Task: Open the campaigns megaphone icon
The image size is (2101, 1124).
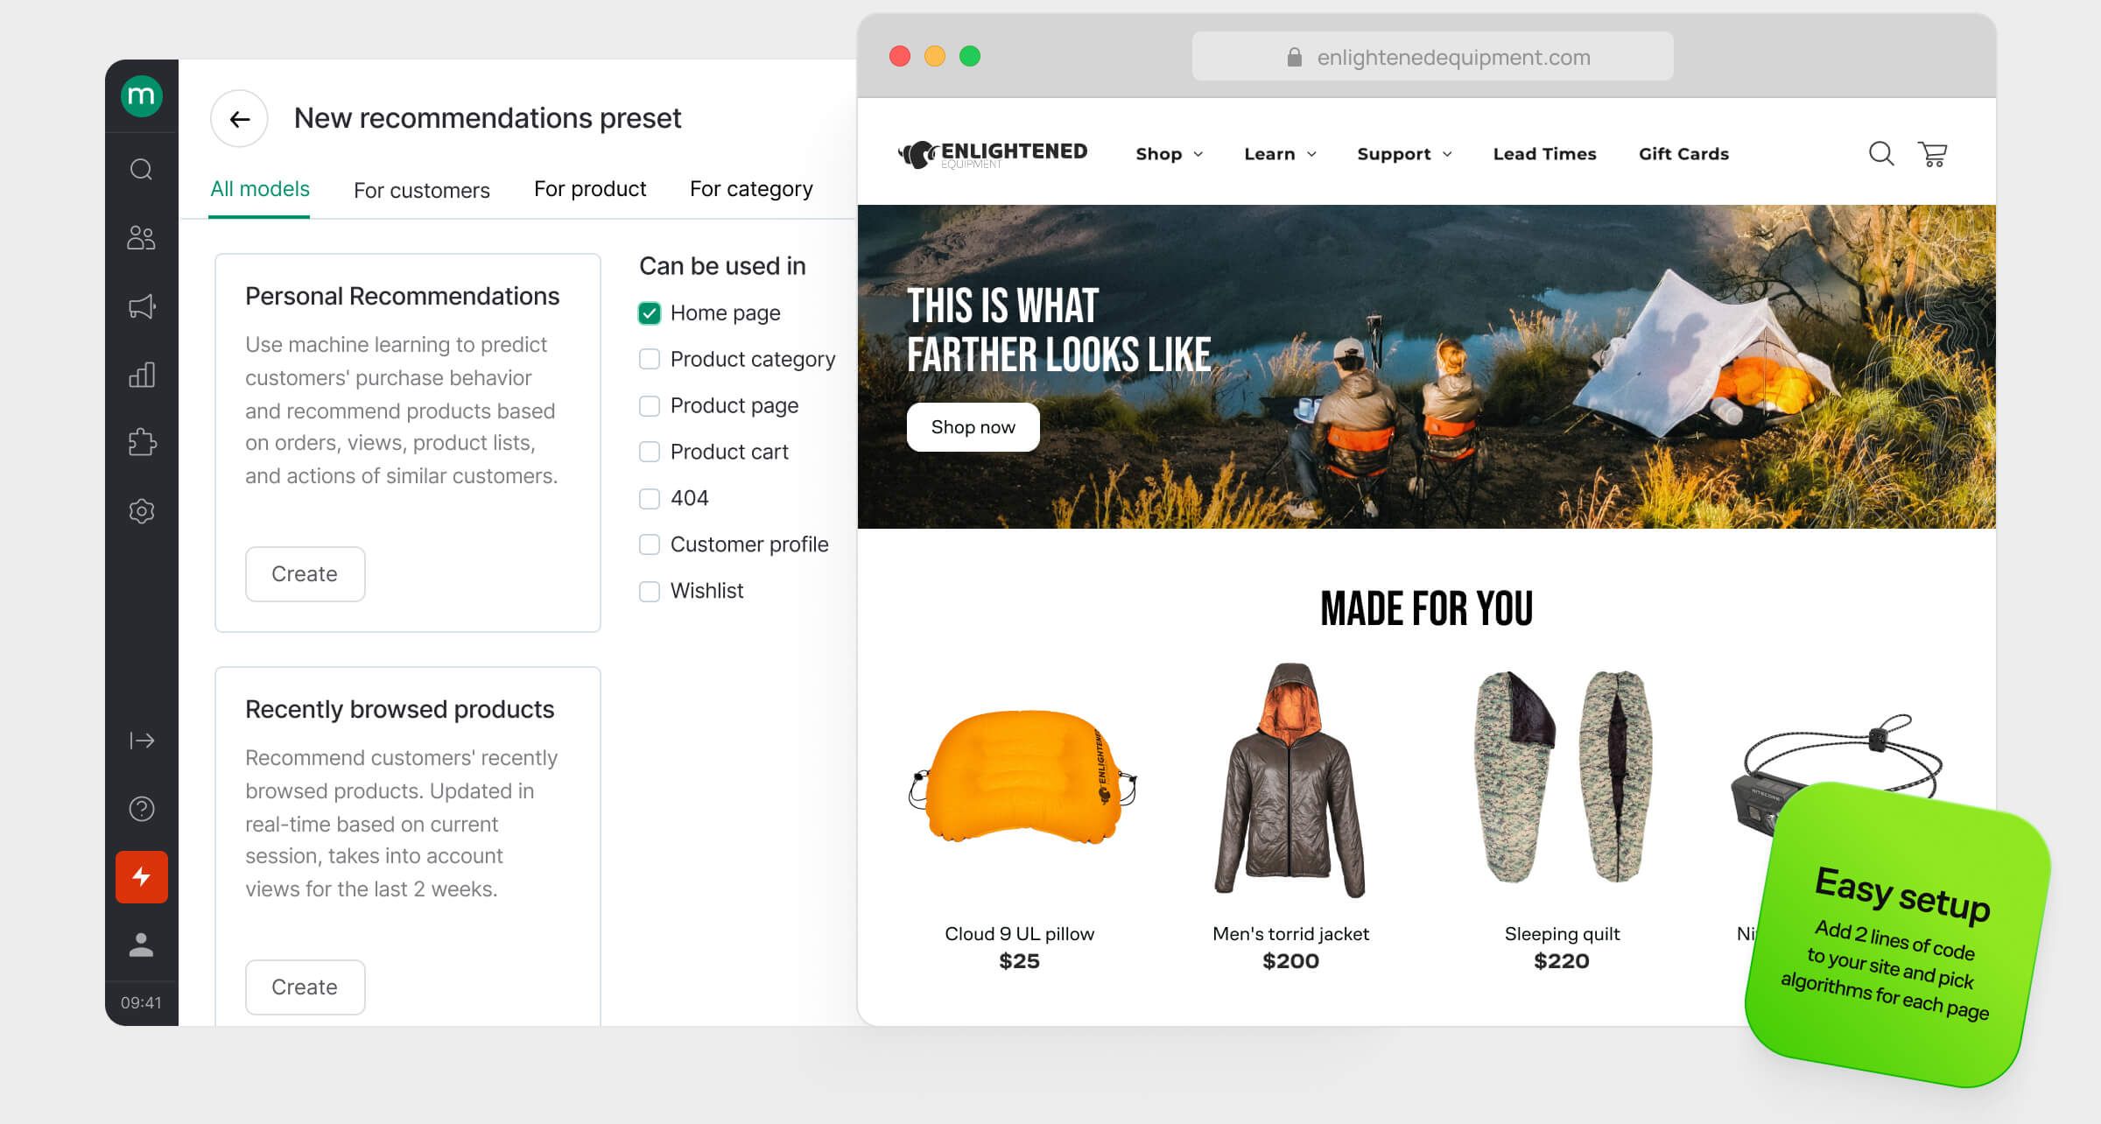Action: tap(141, 306)
